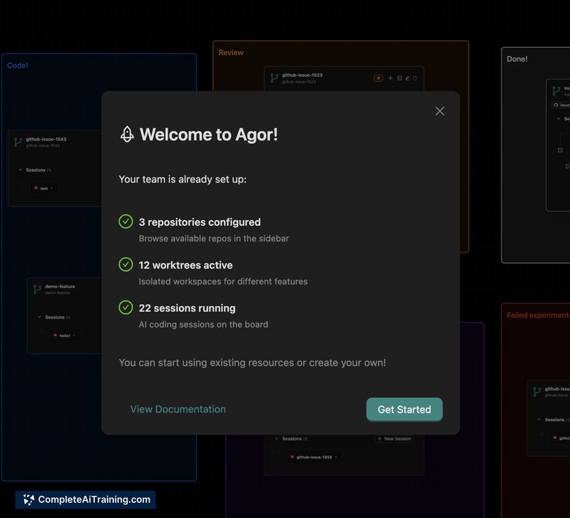Click the git branch icon on github-issue-1523
Image resolution: width=570 pixels, height=518 pixels.
coord(274,78)
